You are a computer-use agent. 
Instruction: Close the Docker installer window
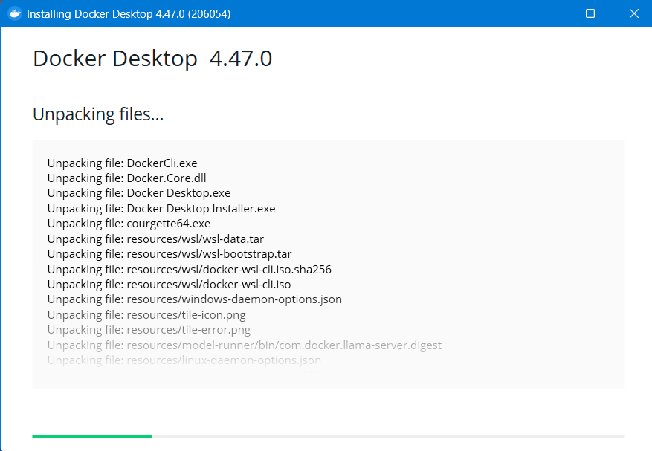pos(633,13)
